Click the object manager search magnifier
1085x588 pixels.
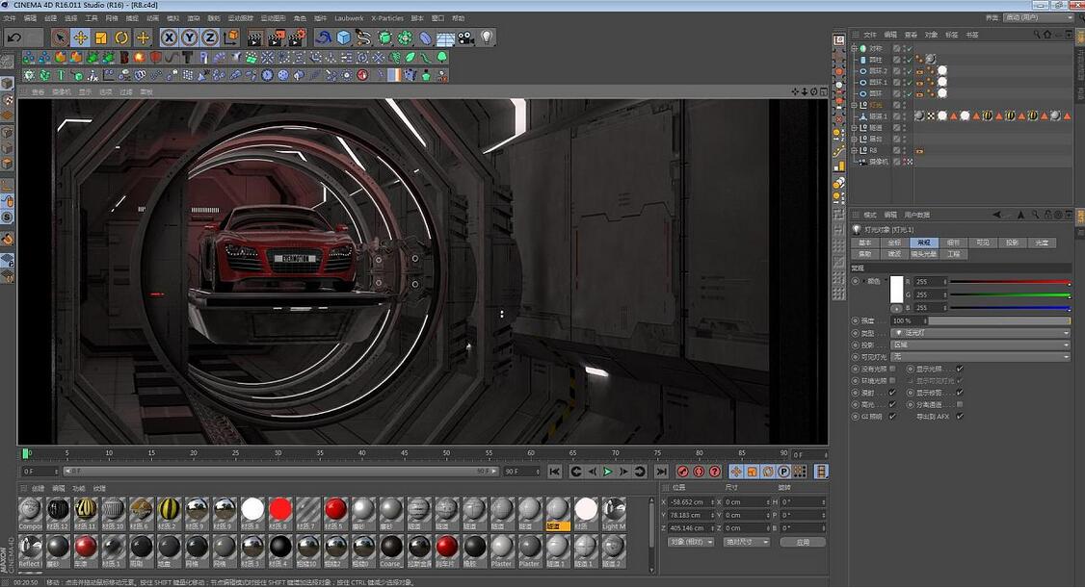point(1037,34)
